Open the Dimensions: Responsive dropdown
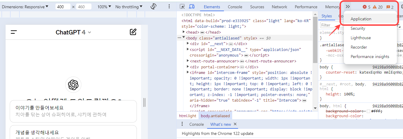 25,7
